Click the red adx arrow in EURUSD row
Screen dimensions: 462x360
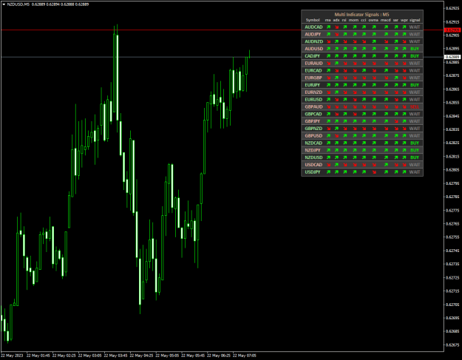pyautogui.click(x=336, y=100)
